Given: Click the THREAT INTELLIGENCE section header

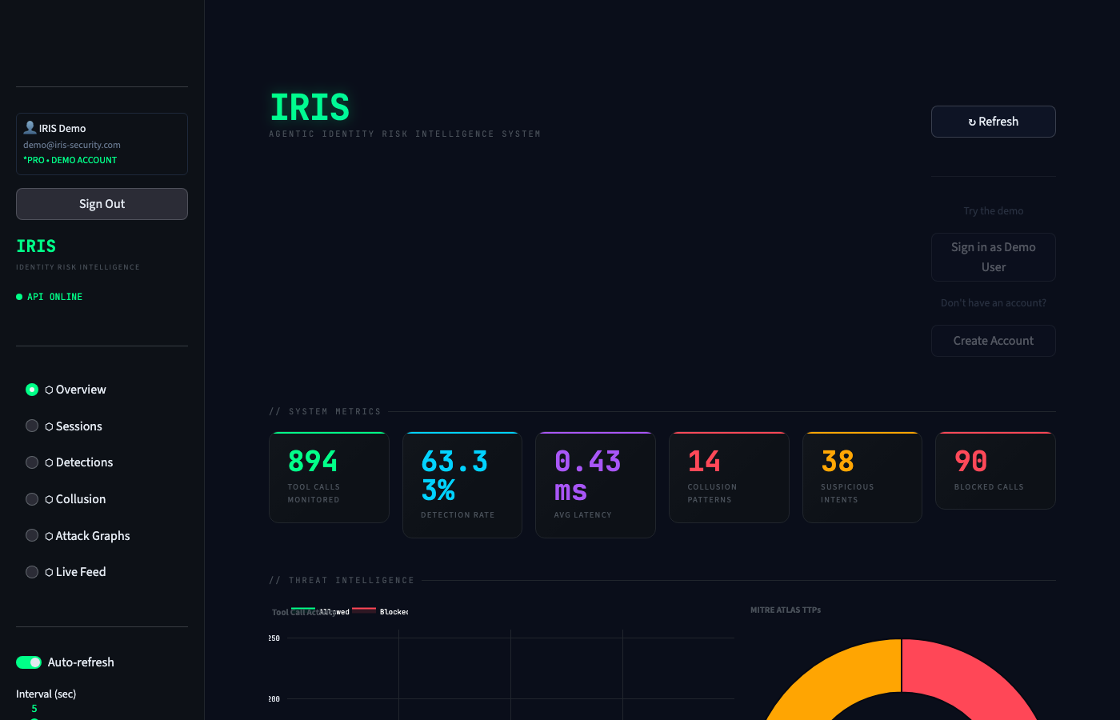Looking at the screenshot, I should tap(342, 581).
